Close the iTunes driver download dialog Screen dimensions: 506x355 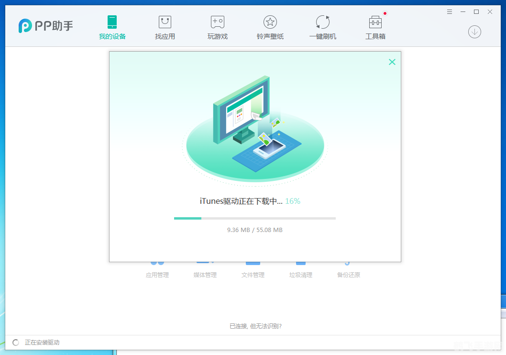point(392,62)
